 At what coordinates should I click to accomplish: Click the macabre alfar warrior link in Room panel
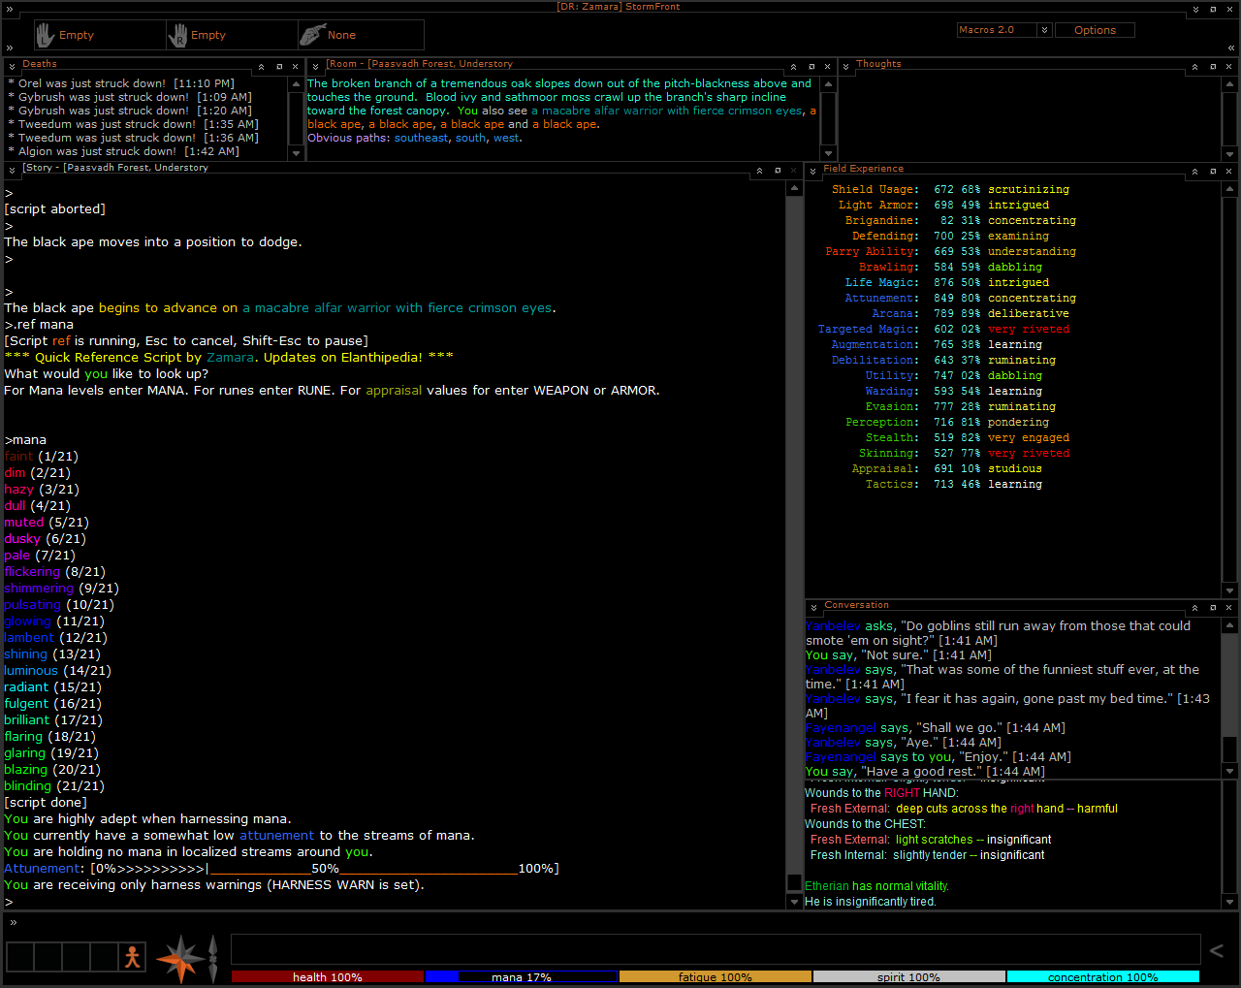pyautogui.click(x=667, y=111)
